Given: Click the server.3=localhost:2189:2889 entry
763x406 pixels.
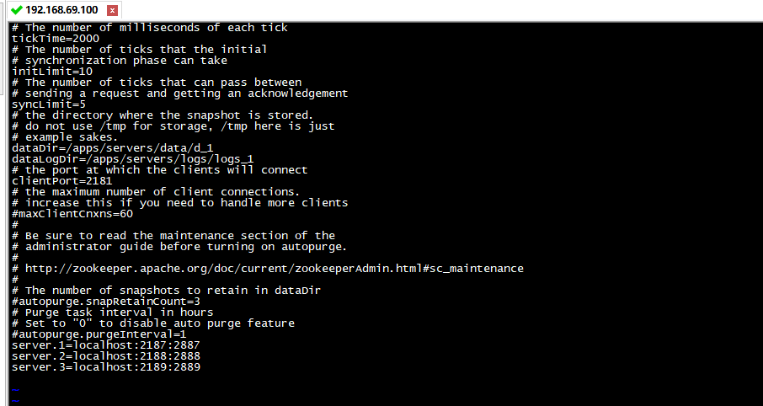Looking at the screenshot, I should click(105, 367).
